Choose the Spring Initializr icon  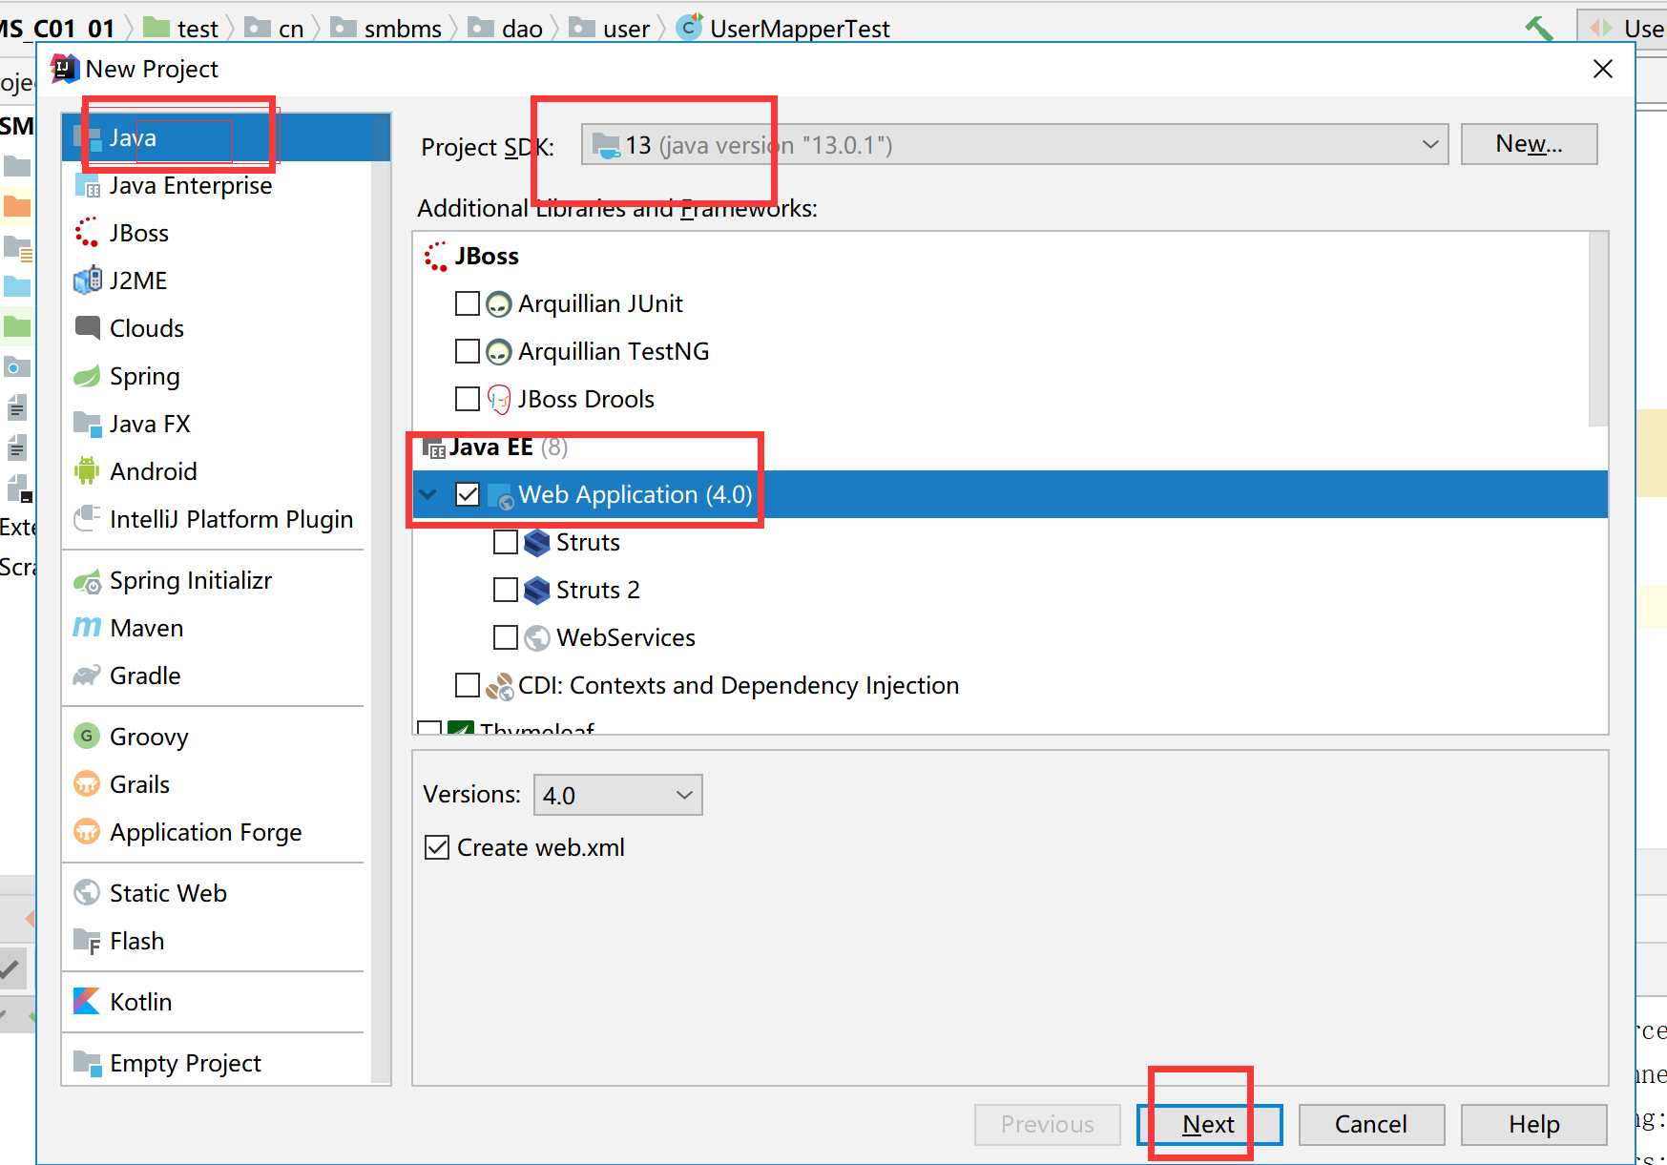tap(87, 580)
